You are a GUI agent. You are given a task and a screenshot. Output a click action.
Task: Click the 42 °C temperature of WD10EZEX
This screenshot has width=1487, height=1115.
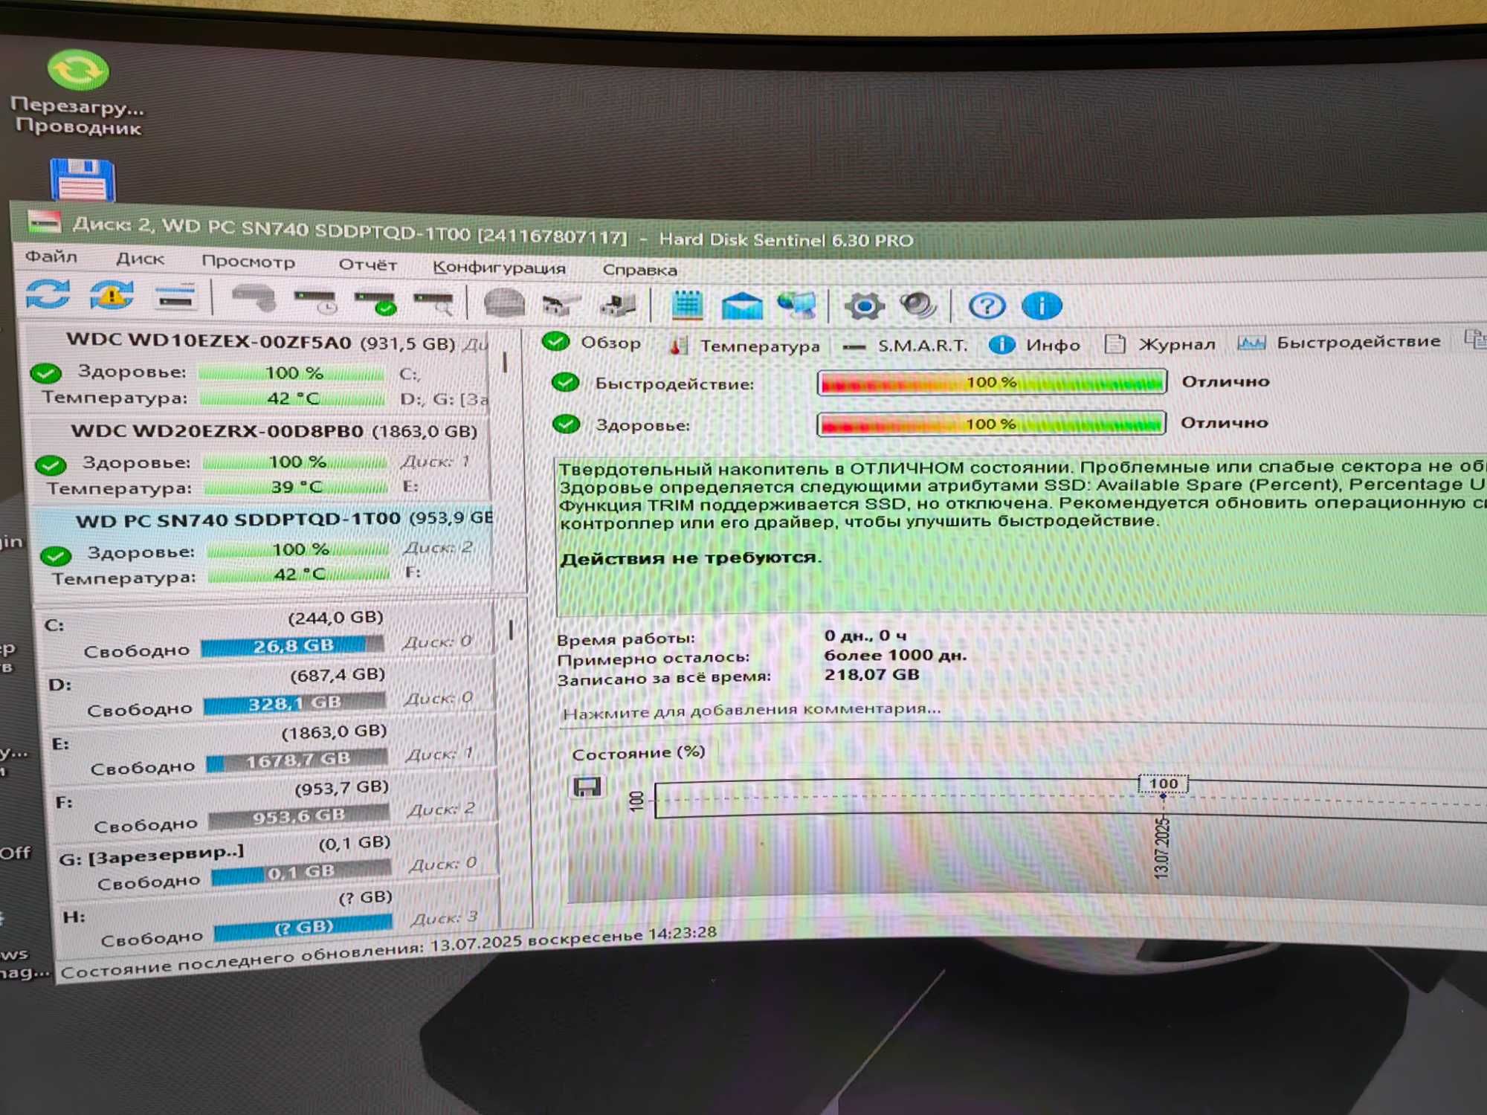click(x=293, y=398)
